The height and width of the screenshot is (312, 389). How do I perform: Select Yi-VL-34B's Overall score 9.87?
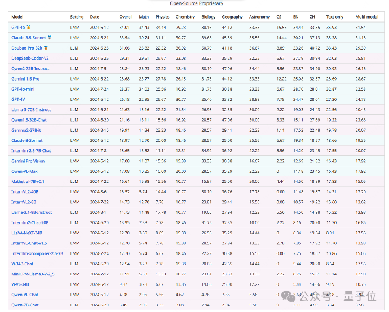[x=123, y=285]
